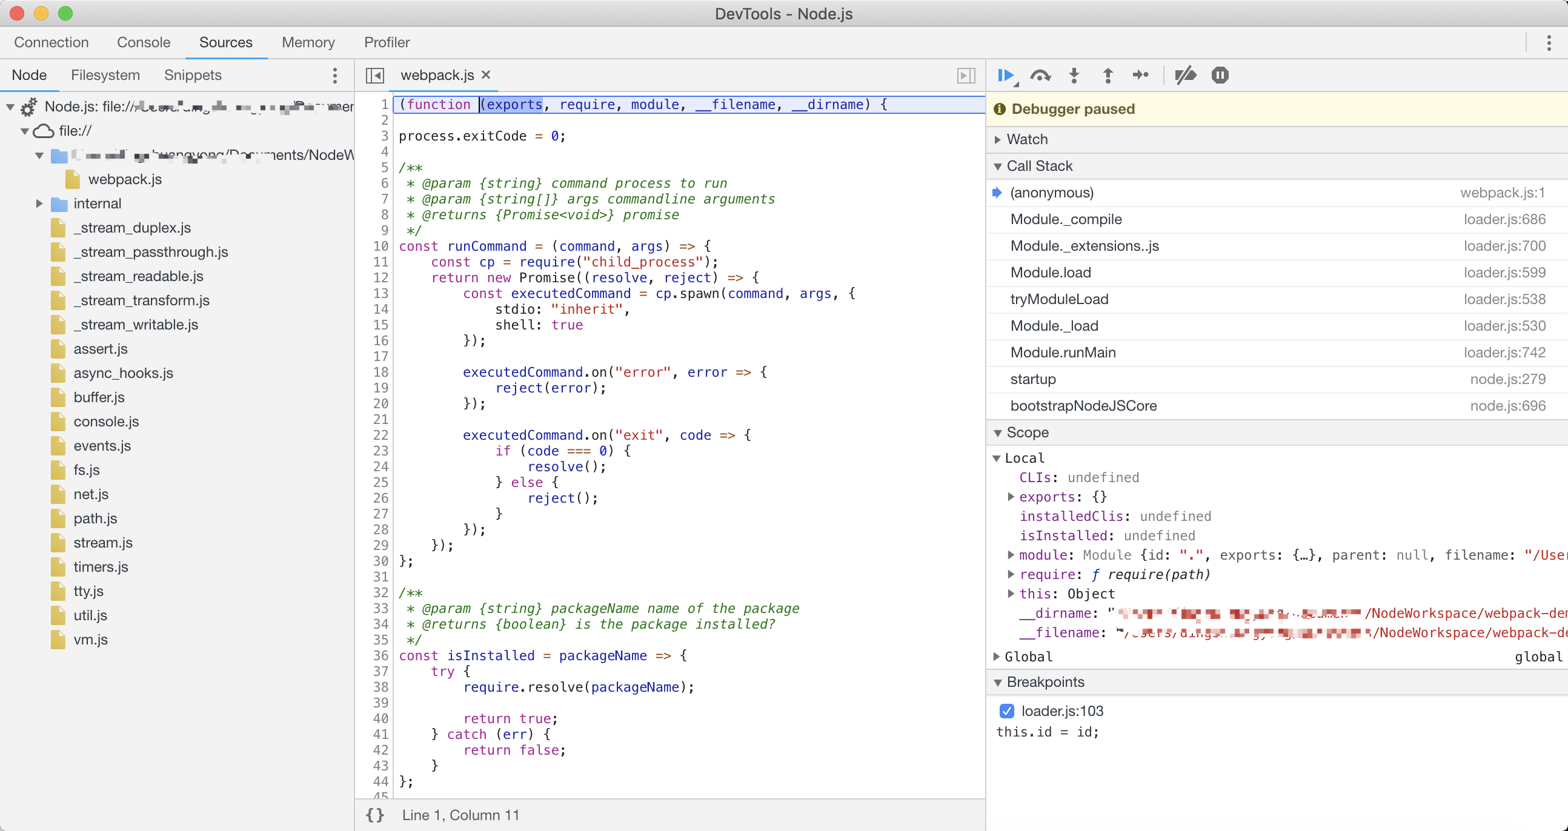This screenshot has height=831, width=1568.
Task: Open DevTools main kebab menu
Action: point(1549,42)
